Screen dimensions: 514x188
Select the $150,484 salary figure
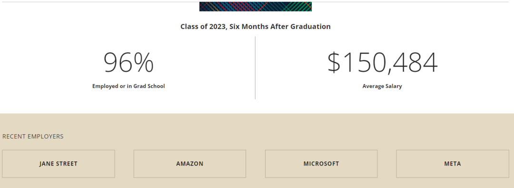point(382,63)
